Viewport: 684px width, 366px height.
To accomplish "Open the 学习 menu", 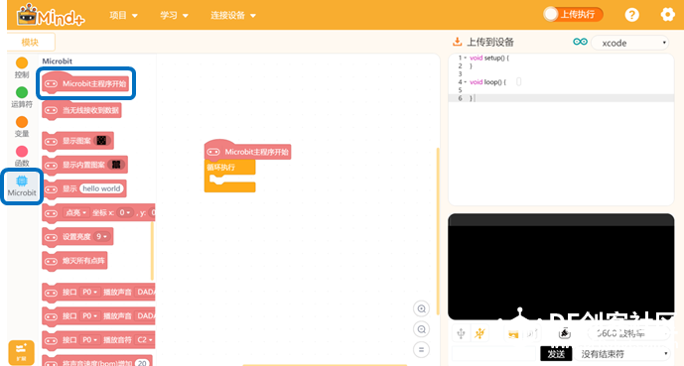I will (174, 15).
